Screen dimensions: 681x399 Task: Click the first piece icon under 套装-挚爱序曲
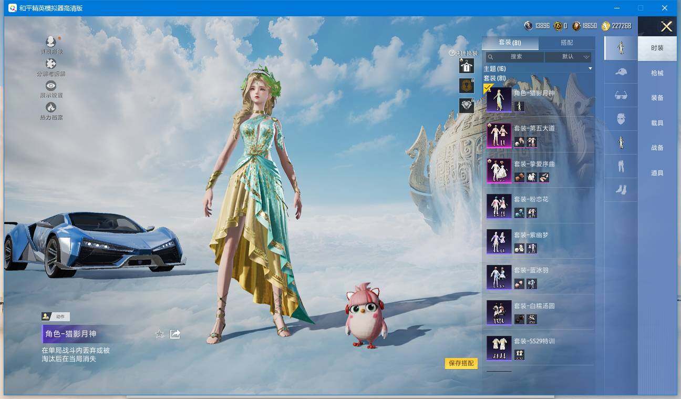519,177
